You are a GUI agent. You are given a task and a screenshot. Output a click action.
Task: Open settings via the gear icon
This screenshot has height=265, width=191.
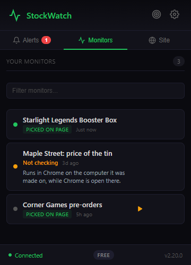[175, 14]
